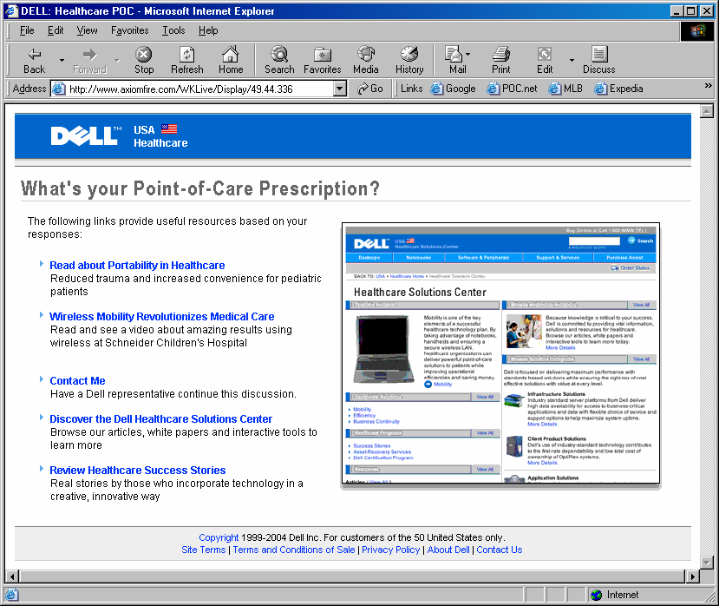Viewport: 719px width, 606px height.
Task: Show more links bar items chevron
Action: pyautogui.click(x=708, y=86)
